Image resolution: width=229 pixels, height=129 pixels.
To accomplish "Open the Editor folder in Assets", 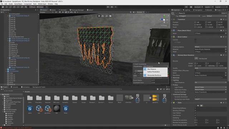I will point(30,99).
